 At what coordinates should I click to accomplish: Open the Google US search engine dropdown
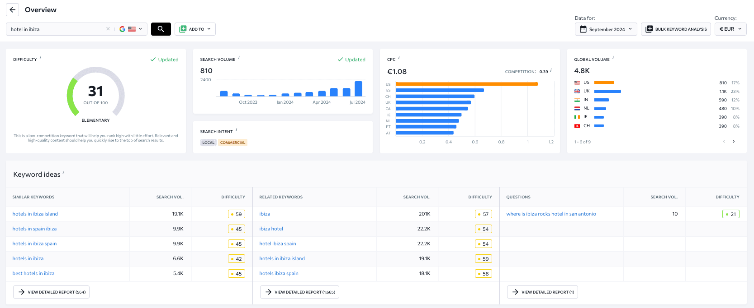(131, 29)
